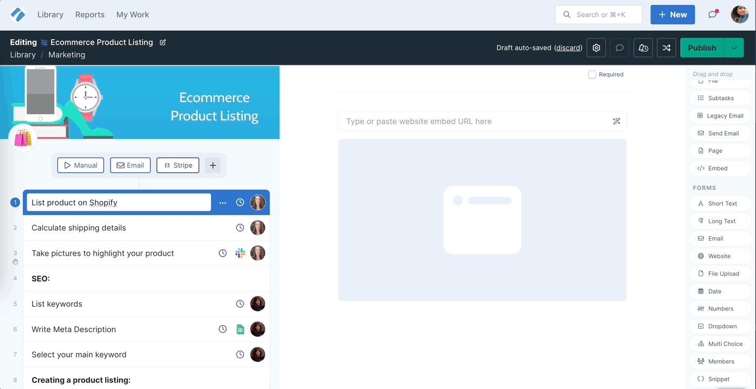Select the SEO: heading row
The height and width of the screenshot is (389, 756).
pyautogui.click(x=146, y=278)
